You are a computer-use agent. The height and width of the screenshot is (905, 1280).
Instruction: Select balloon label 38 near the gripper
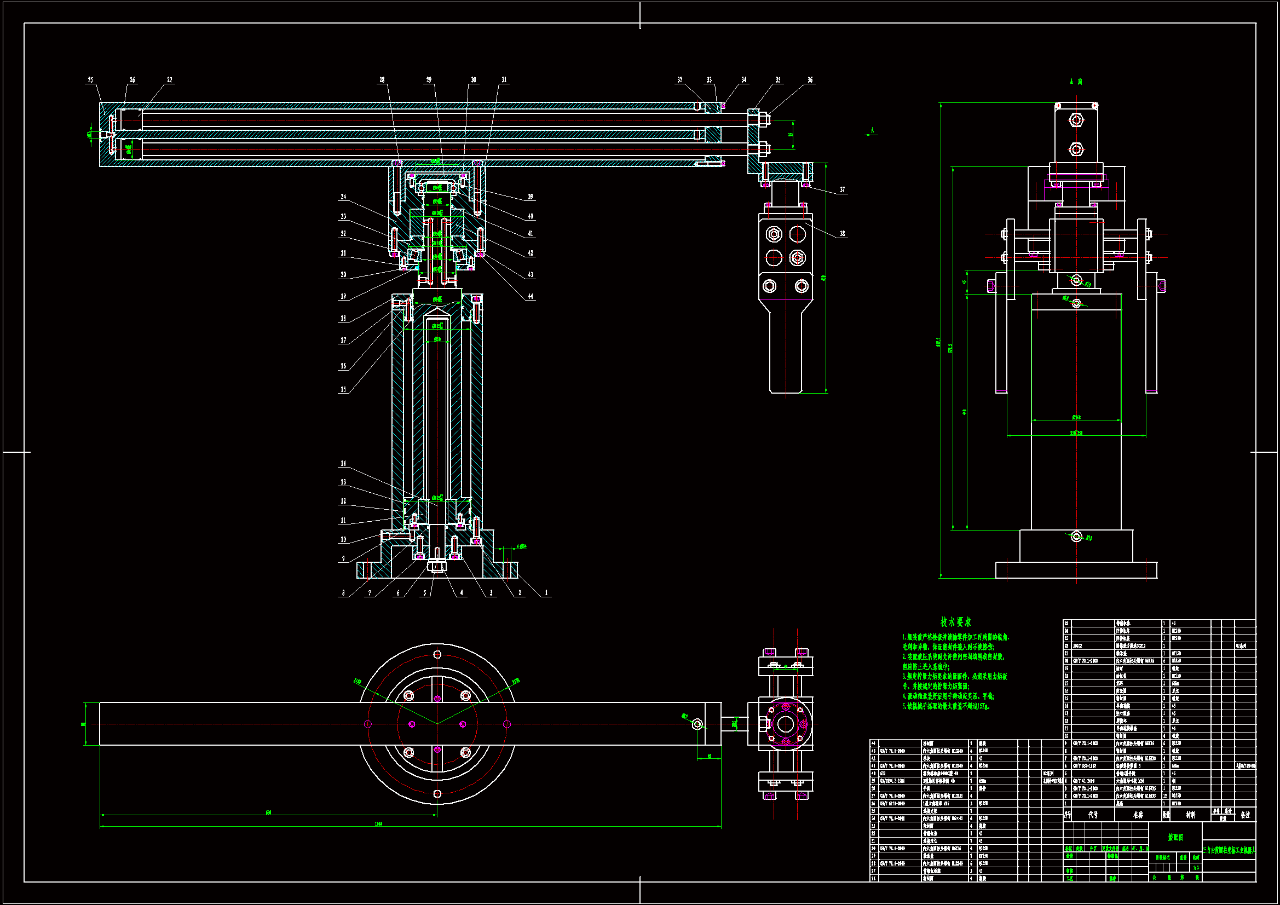[x=843, y=234]
